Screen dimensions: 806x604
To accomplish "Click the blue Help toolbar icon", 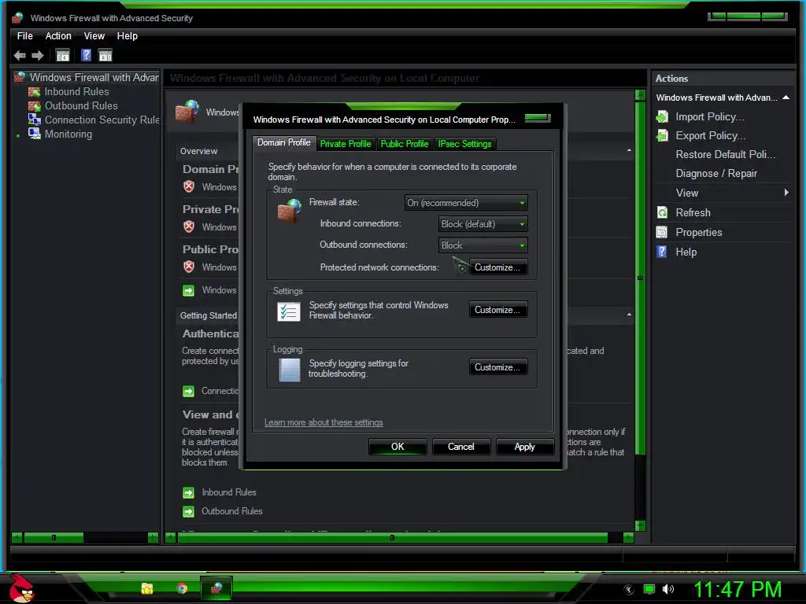I will point(86,55).
